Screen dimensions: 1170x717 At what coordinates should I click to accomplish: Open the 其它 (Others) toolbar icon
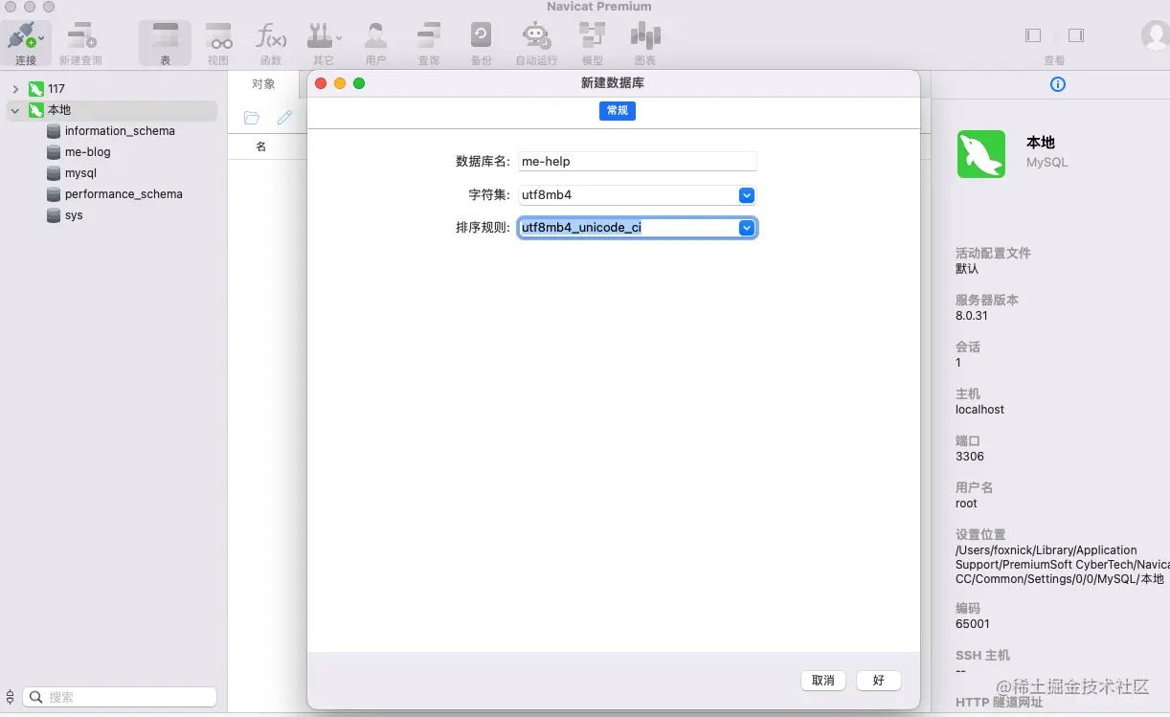(319, 36)
